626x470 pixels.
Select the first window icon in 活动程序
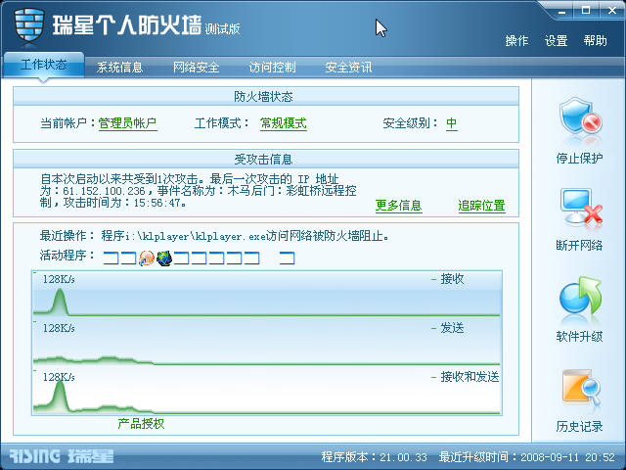point(111,258)
